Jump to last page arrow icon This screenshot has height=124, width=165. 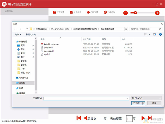(x=150, y=118)
